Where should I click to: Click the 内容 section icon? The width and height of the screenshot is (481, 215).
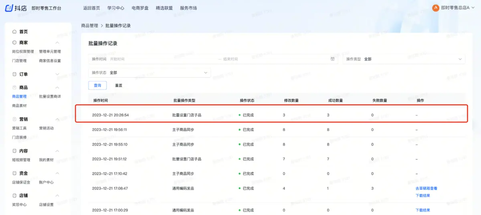(x=14, y=151)
